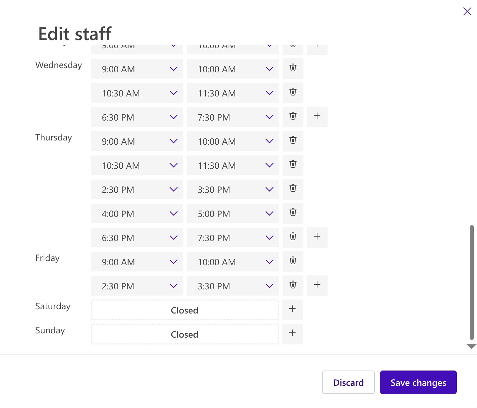
Task: Delete Thursday 6:30 PM–7:30 PM slot
Action: coord(293,238)
